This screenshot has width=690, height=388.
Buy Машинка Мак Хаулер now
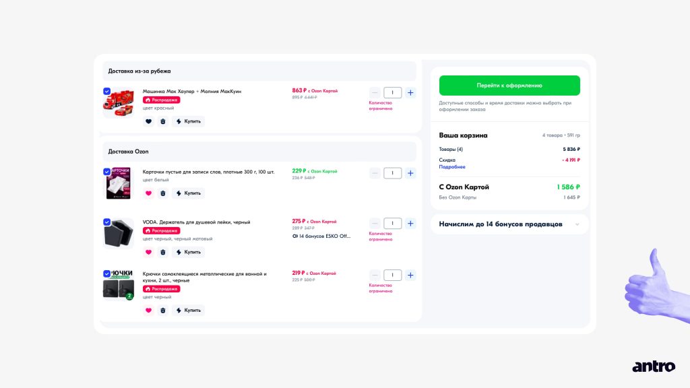(189, 121)
